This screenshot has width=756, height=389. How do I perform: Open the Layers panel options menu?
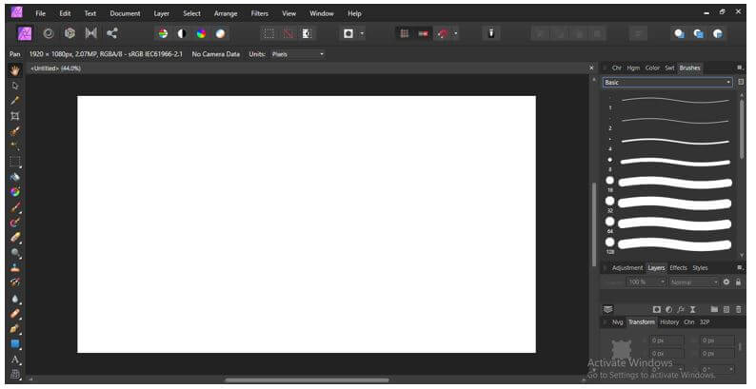point(740,267)
